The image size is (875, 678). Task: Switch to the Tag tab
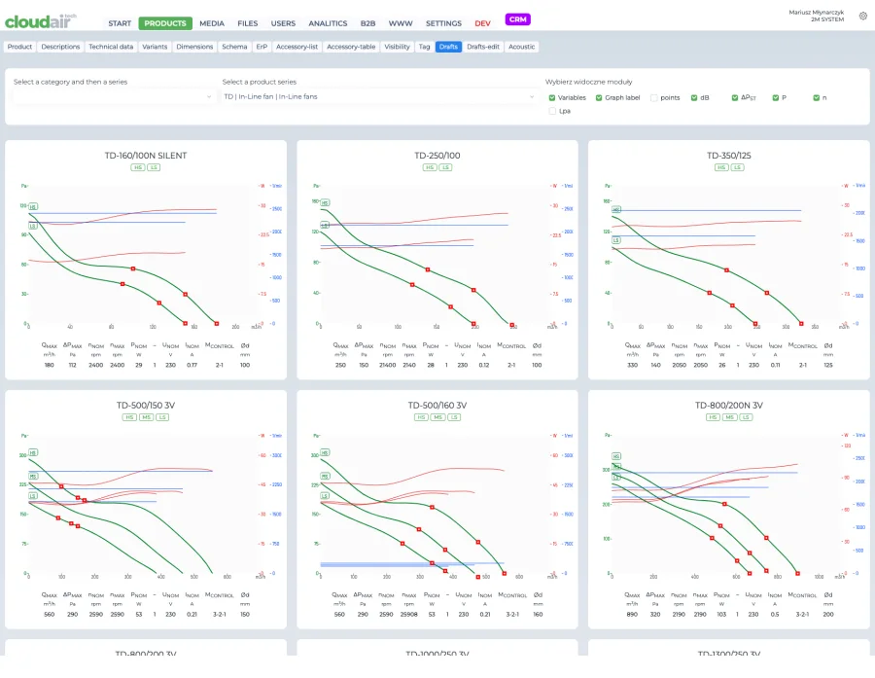[x=424, y=47]
